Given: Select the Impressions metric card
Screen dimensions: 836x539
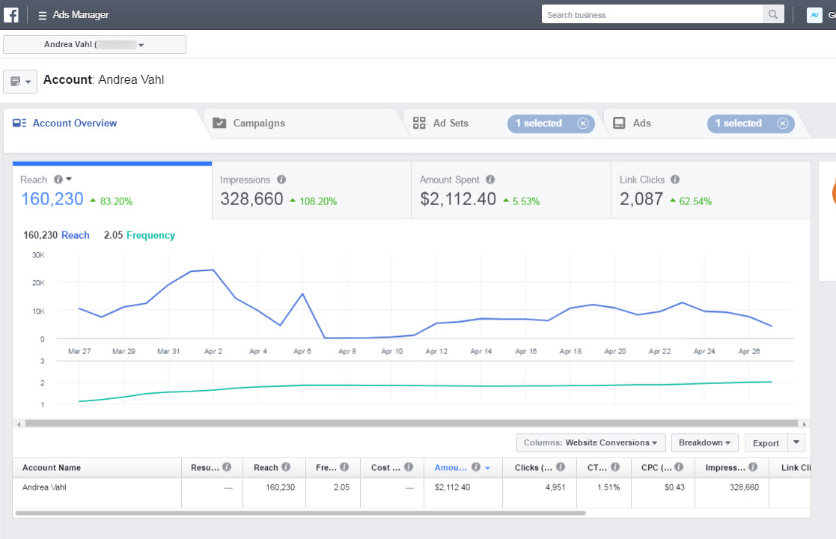Looking at the screenshot, I should tap(312, 190).
